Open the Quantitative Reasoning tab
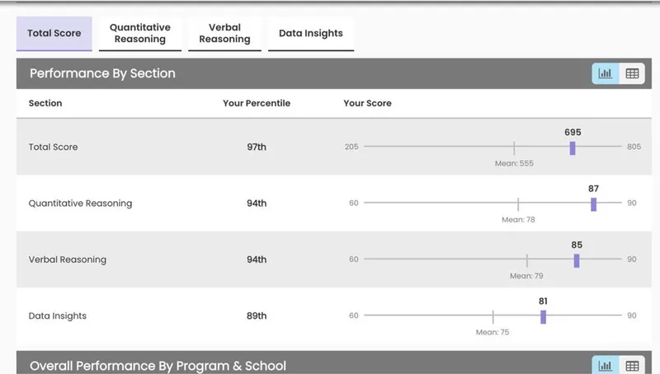The width and height of the screenshot is (660, 374). point(140,34)
